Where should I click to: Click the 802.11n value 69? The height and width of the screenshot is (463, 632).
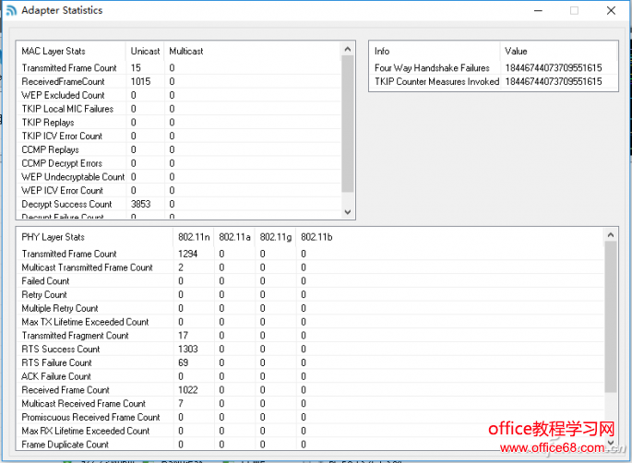coord(183,363)
